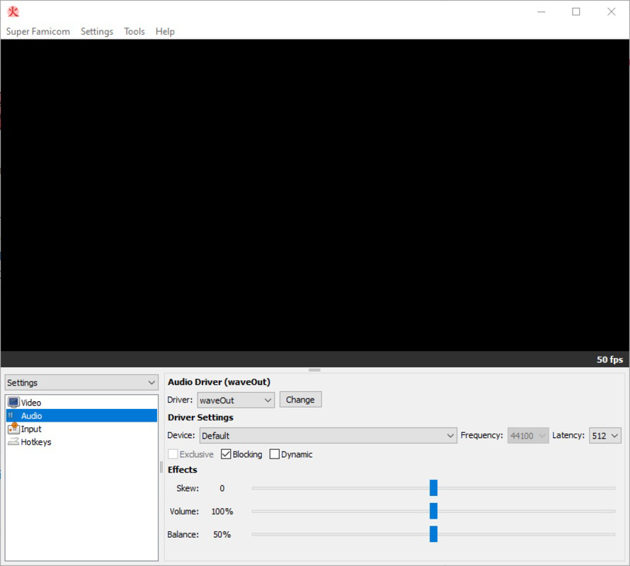The image size is (630, 566).
Task: Click the Balance '50%' value
Action: click(x=222, y=535)
